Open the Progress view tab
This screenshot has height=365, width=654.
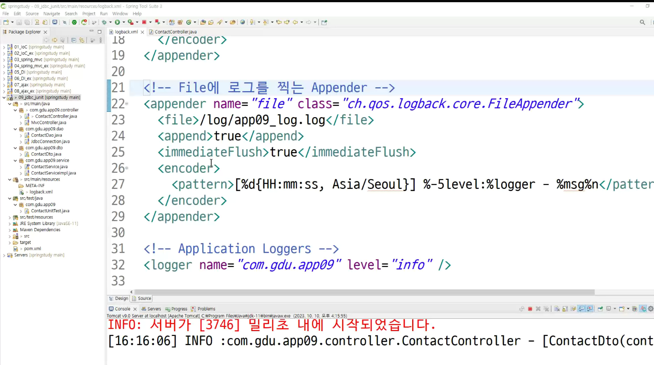click(x=176, y=309)
